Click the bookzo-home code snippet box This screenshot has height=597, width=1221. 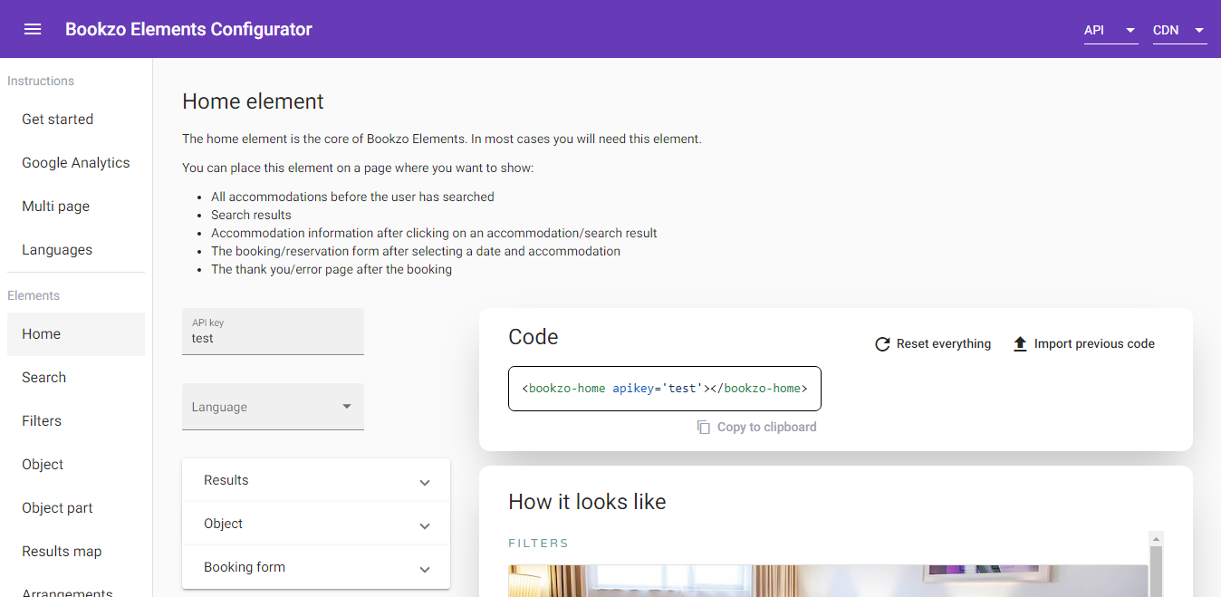click(665, 389)
